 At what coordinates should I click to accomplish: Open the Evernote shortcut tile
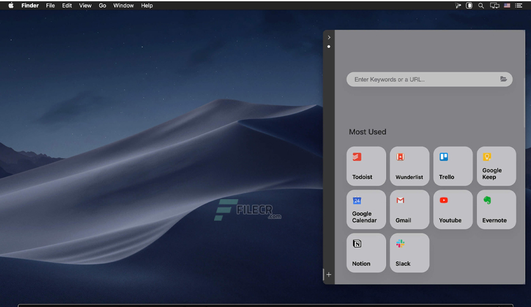[497, 209]
